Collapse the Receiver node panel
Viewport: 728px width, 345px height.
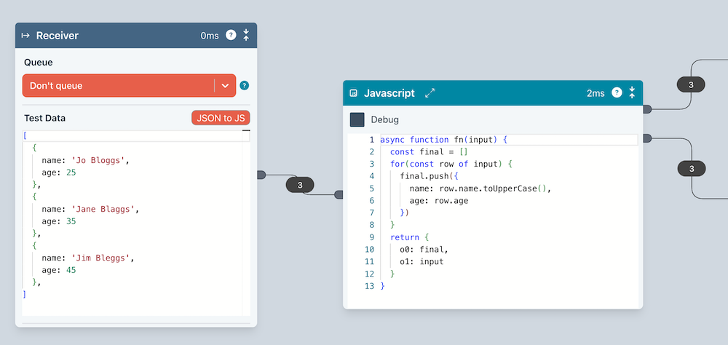click(x=246, y=35)
